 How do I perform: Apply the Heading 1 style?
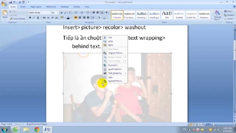142,15
